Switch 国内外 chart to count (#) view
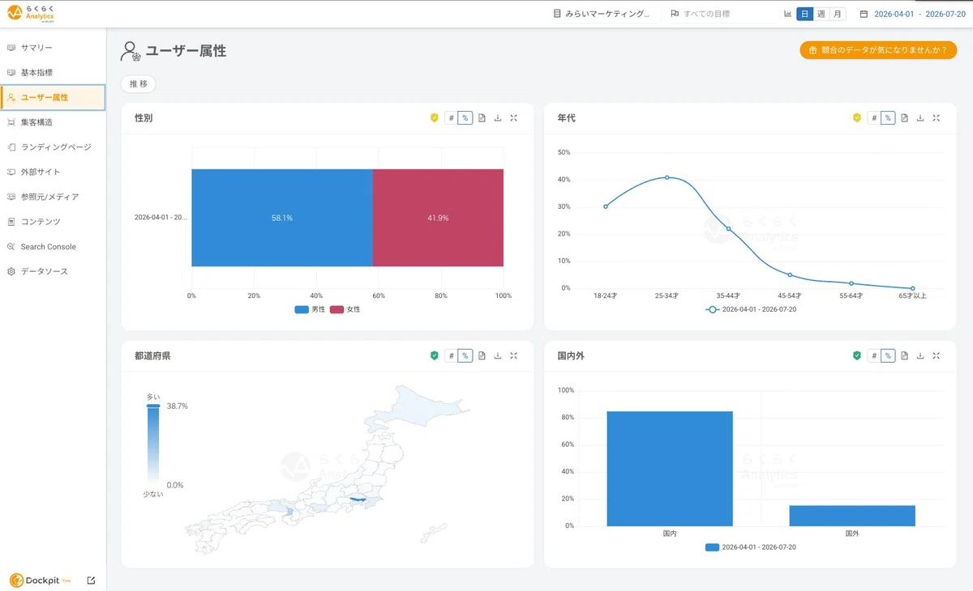Image resolution: width=973 pixels, height=591 pixels. (x=874, y=355)
